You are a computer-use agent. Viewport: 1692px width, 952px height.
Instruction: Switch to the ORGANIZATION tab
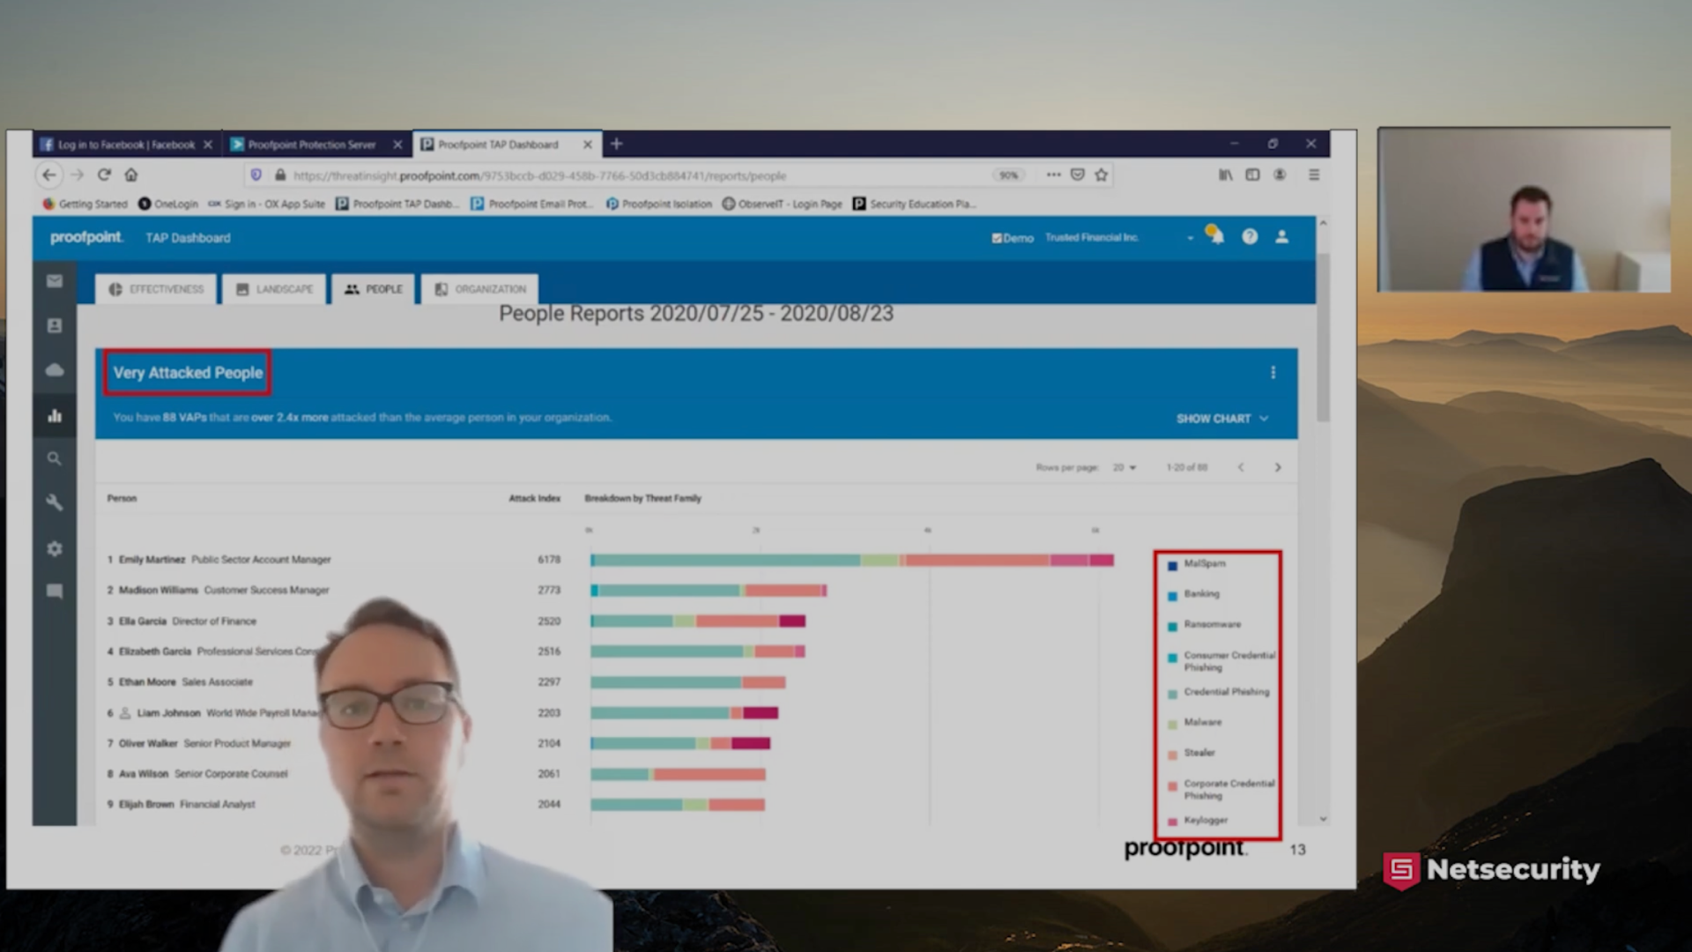pos(481,289)
